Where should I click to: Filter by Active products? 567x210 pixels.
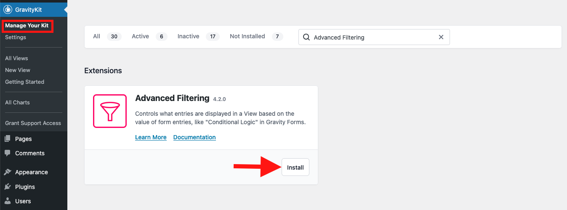(x=149, y=37)
